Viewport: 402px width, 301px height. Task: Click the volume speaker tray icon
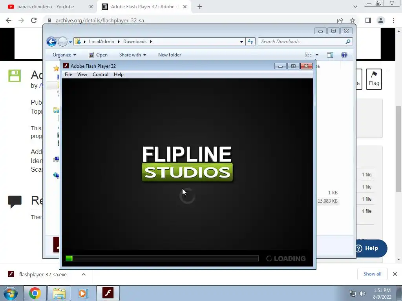coord(362,294)
